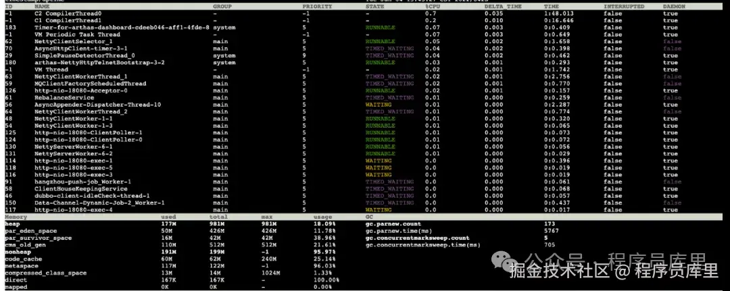Select hangzhou-push-job_Worker-1 thread name
The width and height of the screenshot is (730, 291).
[x=83, y=182]
